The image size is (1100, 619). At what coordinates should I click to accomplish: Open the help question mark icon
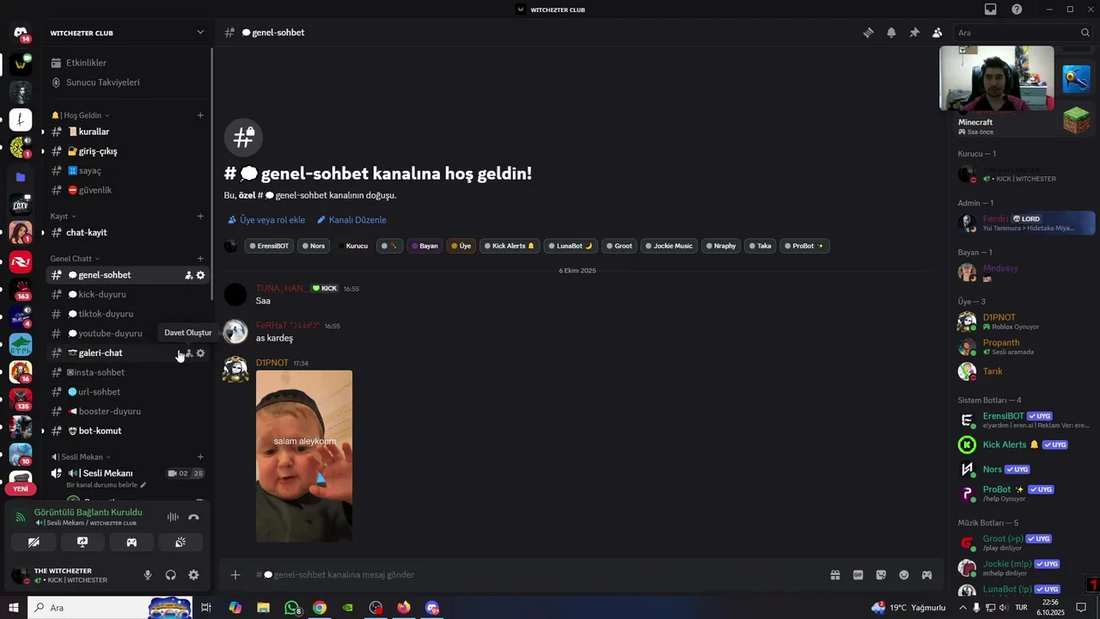click(1017, 9)
